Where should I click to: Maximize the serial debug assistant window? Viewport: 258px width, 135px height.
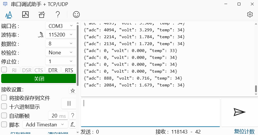point(239,4)
